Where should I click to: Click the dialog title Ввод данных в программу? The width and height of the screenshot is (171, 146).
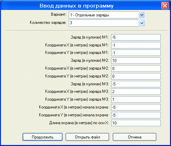pyautogui.click(x=77, y=6)
